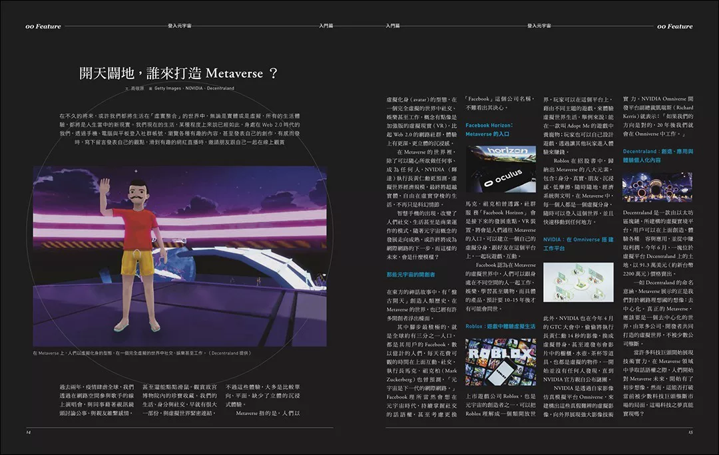The image size is (719, 455).
Task: Click the article title "開天闢地,誰來打造 Metaverse?"
Action: click(179, 73)
